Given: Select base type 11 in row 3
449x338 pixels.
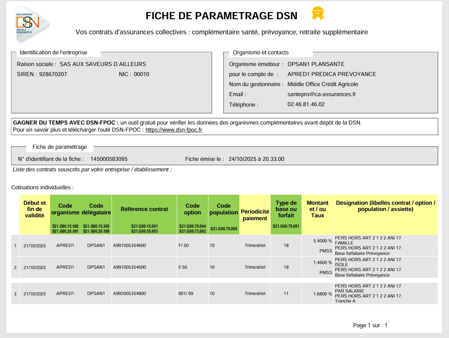Looking at the screenshot, I should pos(286,294).
